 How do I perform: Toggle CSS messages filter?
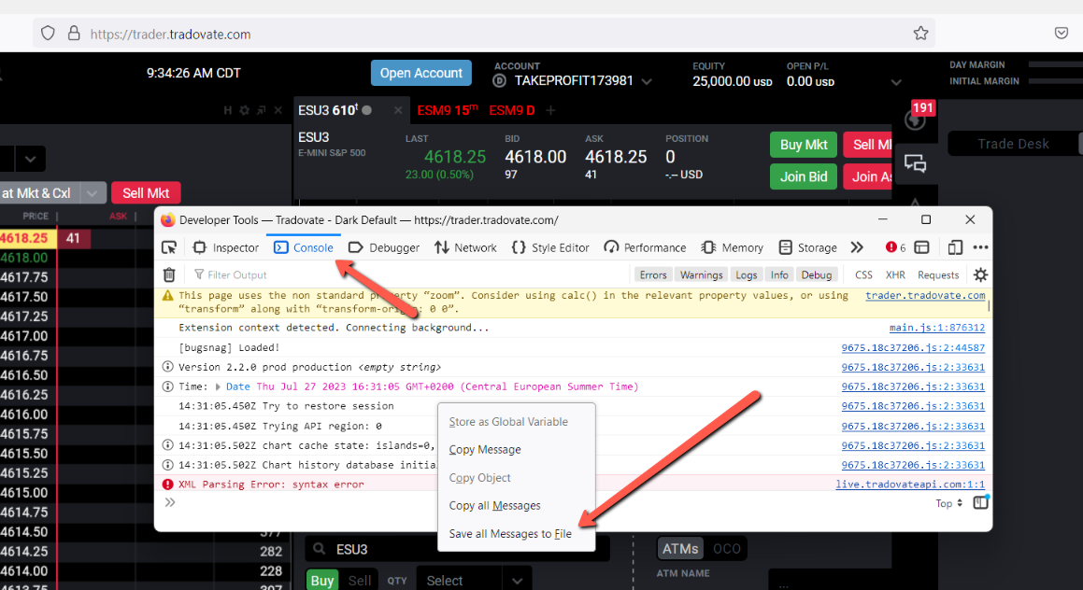[x=863, y=274]
